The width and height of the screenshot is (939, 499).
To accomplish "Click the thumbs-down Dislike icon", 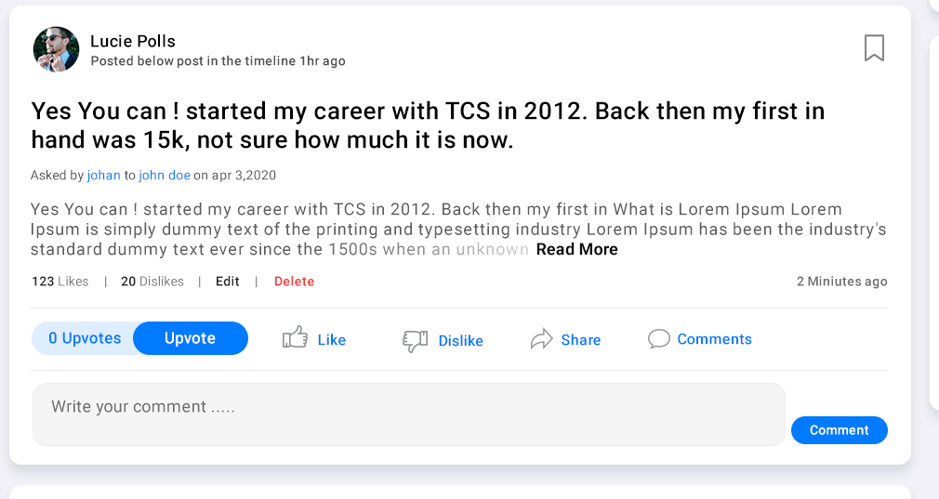I will point(415,340).
